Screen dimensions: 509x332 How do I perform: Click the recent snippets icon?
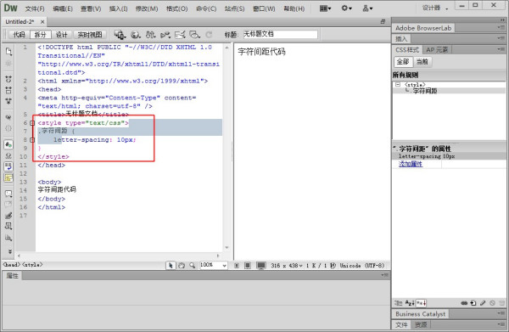(8, 226)
